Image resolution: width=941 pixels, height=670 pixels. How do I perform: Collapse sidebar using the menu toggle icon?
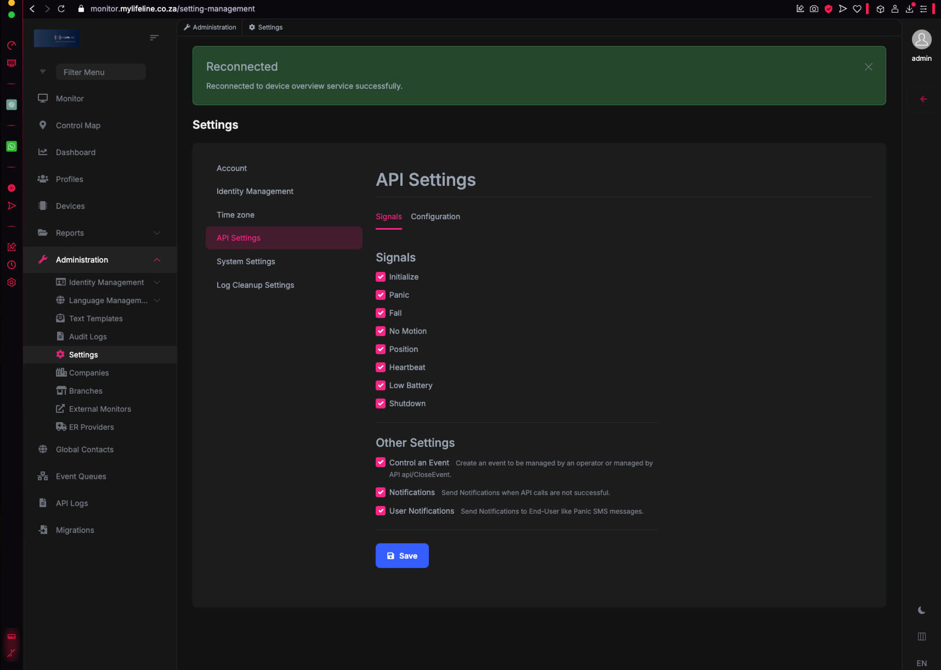[154, 38]
